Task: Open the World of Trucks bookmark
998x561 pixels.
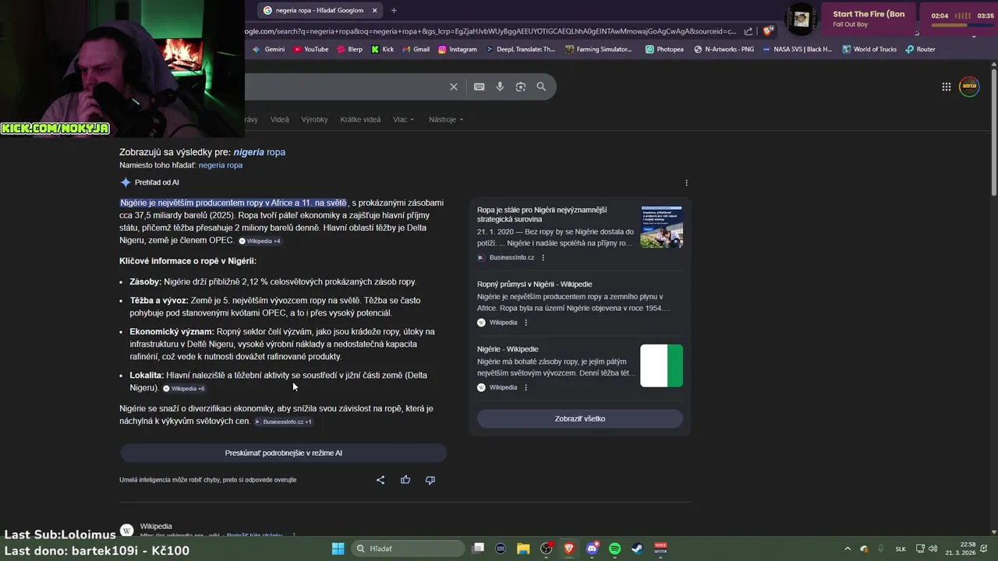Action: click(869, 49)
